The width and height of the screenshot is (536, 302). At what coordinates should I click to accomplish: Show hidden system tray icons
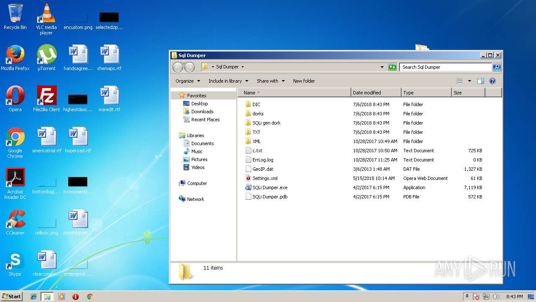click(467, 297)
